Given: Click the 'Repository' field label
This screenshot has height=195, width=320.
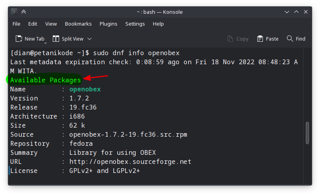Looking at the screenshot, I should (x=30, y=144).
